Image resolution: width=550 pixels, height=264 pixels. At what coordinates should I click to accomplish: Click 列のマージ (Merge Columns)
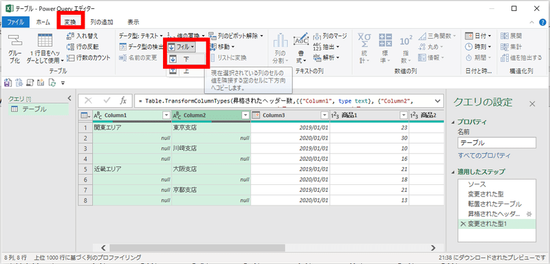coord(330,36)
